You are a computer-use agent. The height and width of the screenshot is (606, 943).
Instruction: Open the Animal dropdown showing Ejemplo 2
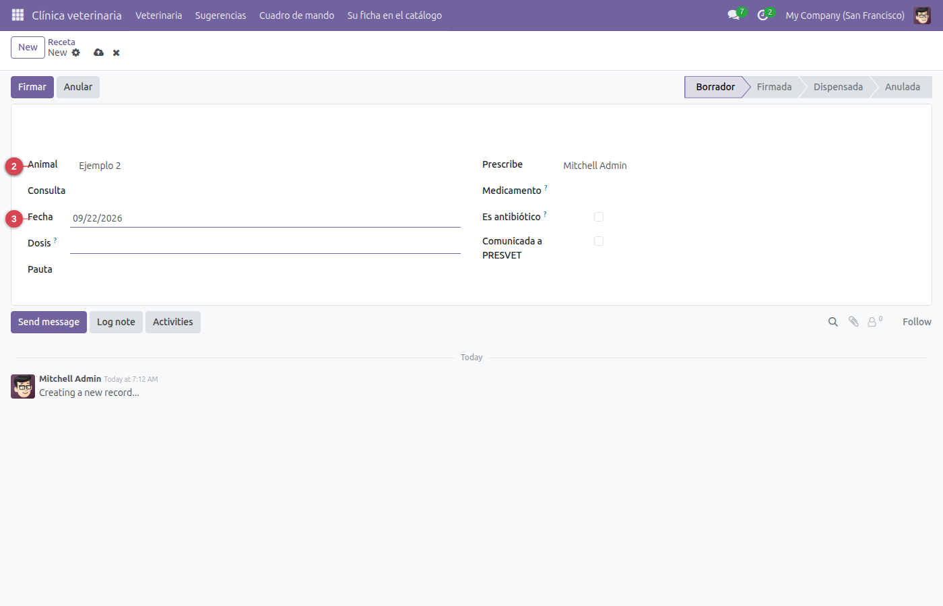coord(267,166)
